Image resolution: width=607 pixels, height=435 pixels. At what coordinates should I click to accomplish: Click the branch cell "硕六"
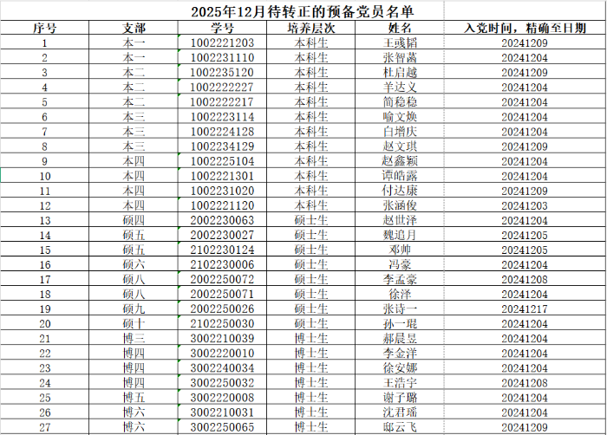(134, 264)
